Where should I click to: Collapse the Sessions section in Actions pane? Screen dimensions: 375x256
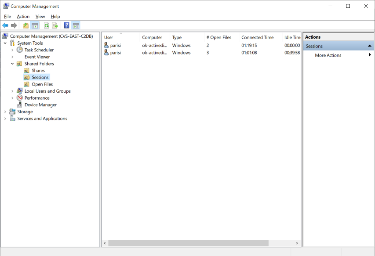point(370,46)
